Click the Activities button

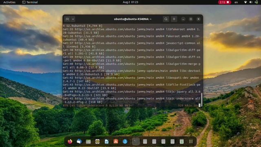pyautogui.click(x=9, y=2)
